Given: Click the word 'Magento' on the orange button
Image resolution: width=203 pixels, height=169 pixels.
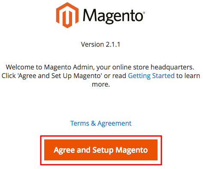Looking at the screenshot, I should [132, 150].
